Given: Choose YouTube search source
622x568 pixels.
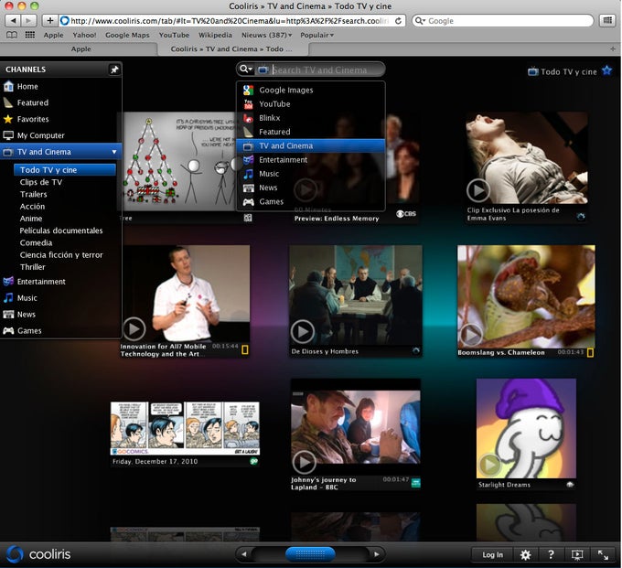Looking at the screenshot, I should (x=311, y=104).
